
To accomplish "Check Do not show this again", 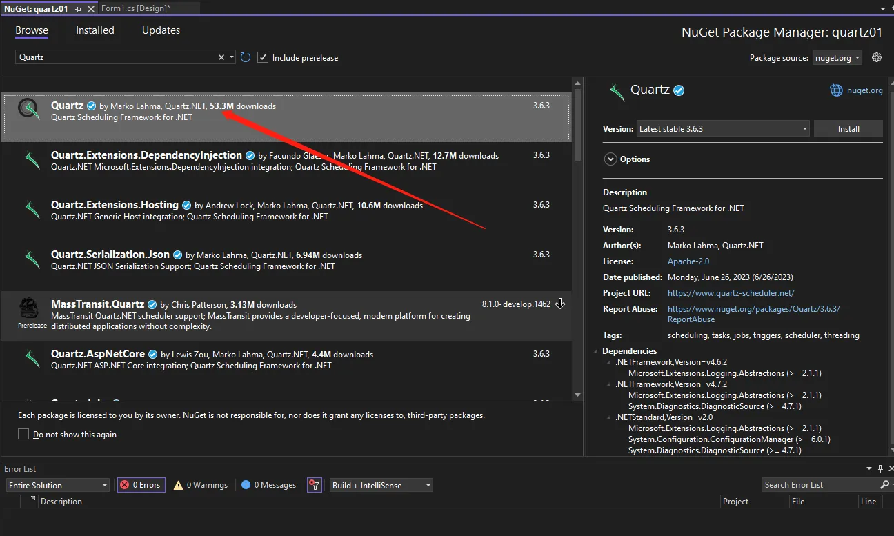I will click(x=23, y=434).
